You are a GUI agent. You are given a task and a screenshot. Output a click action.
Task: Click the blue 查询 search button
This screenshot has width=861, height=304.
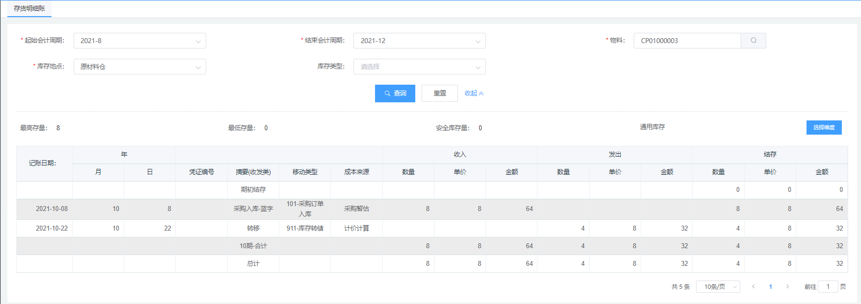click(x=395, y=94)
